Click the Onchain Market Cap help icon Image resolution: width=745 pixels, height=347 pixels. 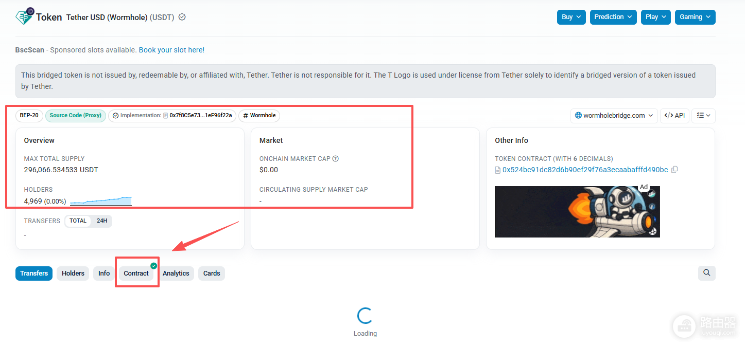tap(336, 159)
